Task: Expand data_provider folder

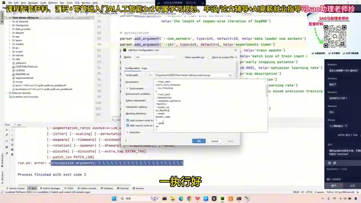Action: pyautogui.click(x=10, y=29)
